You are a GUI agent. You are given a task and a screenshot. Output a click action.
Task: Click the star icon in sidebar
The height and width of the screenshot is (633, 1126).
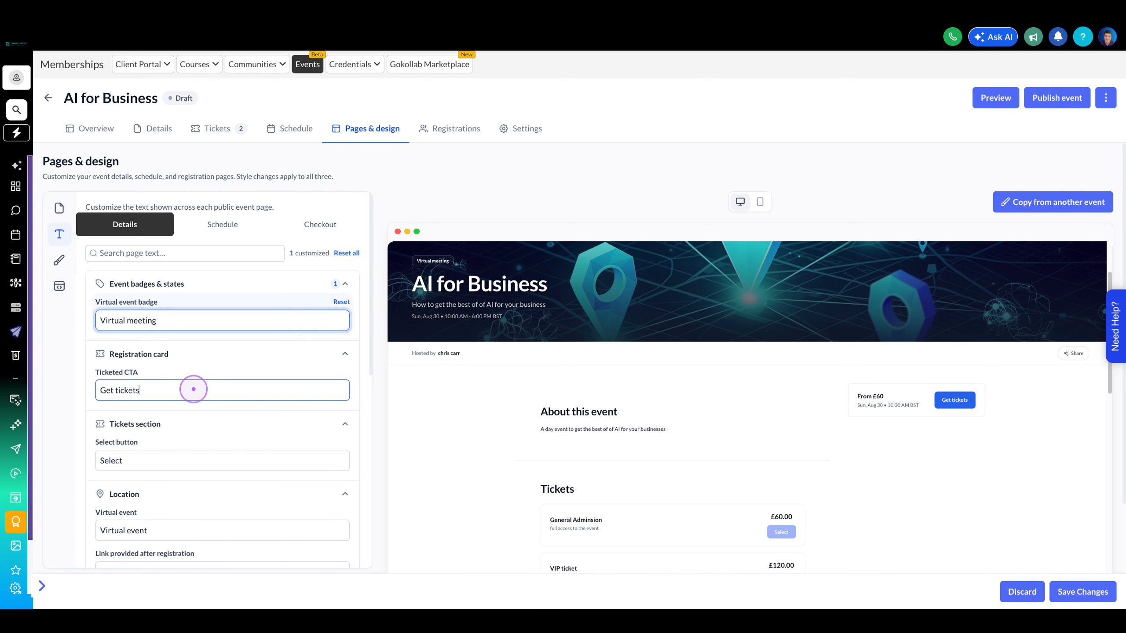coord(16,570)
